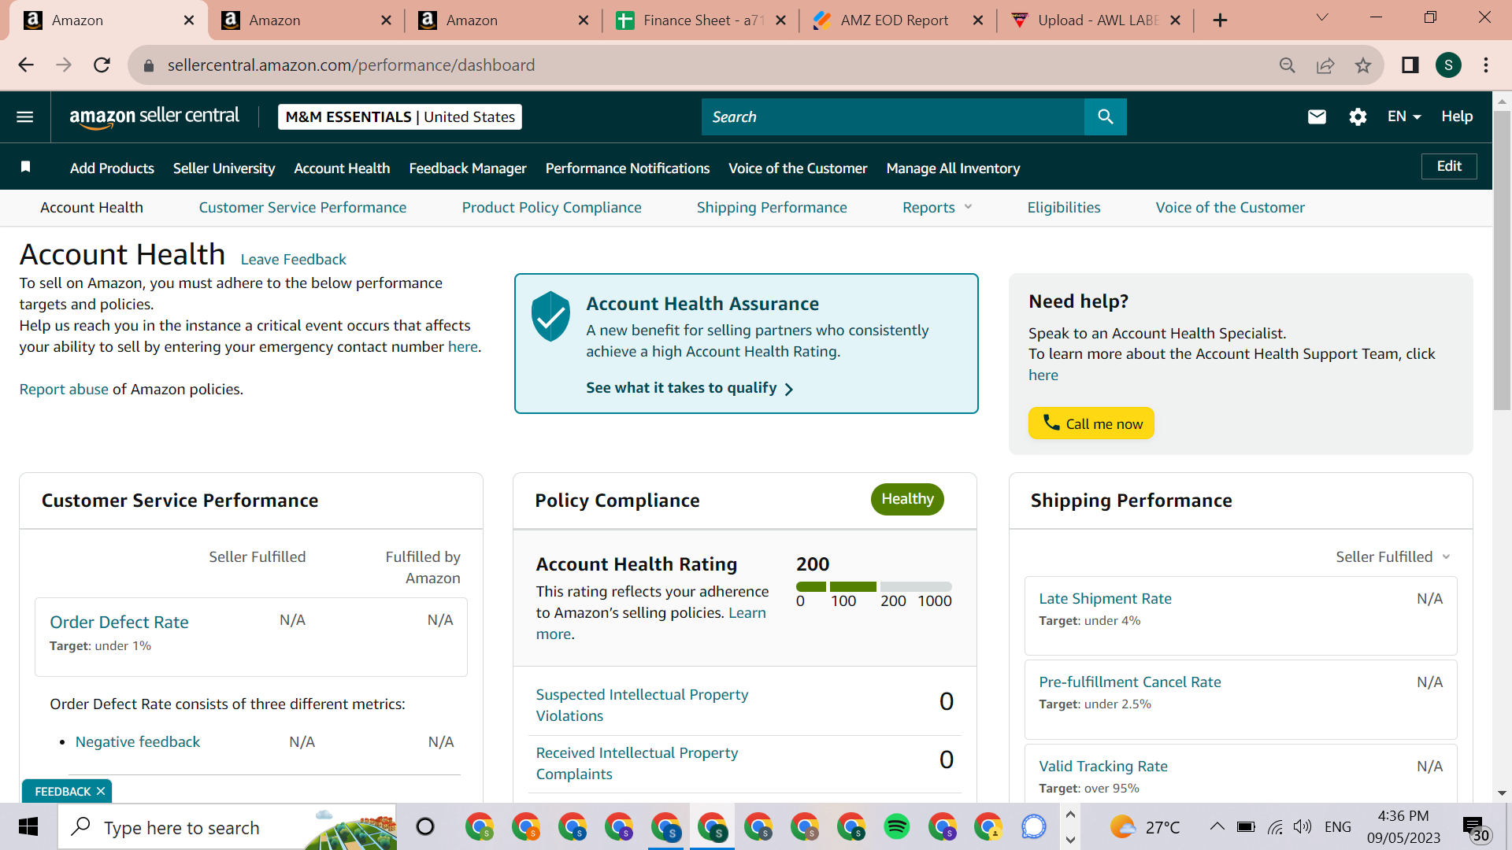Open the Windows Start menu
1512x850 pixels.
point(28,827)
